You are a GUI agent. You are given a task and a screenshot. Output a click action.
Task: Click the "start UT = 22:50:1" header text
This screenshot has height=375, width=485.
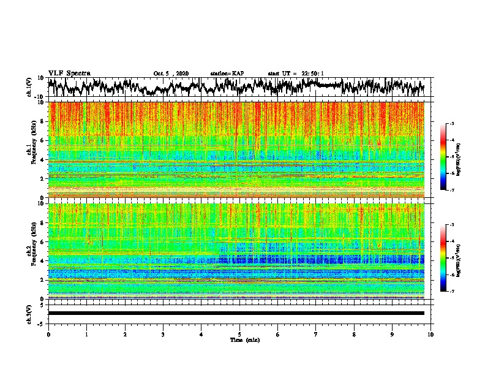point(296,74)
